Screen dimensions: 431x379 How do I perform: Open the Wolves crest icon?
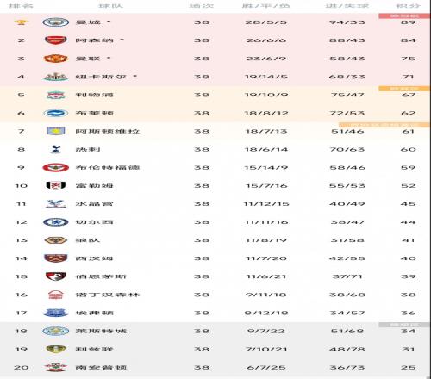pyautogui.click(x=55, y=240)
